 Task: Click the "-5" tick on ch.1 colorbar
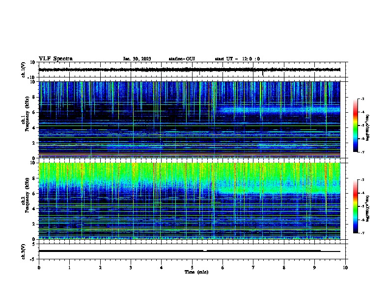pyautogui.click(x=362, y=125)
